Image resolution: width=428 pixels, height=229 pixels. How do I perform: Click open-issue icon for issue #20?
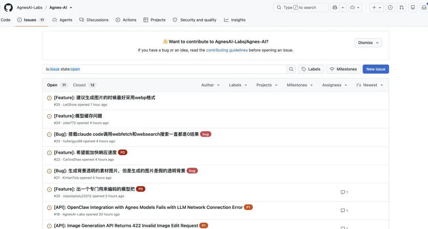tap(50, 189)
